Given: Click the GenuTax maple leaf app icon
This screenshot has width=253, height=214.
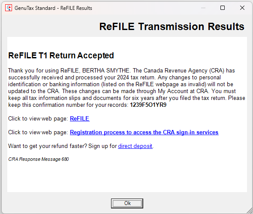Looking at the screenshot, I should [x=9, y=8].
